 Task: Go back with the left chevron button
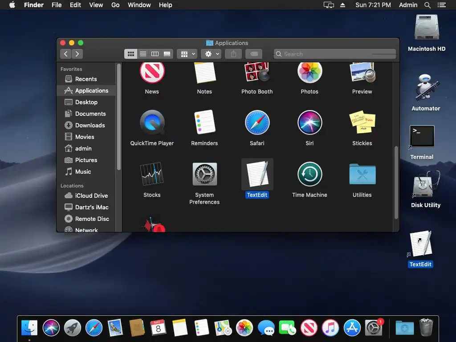[66, 54]
